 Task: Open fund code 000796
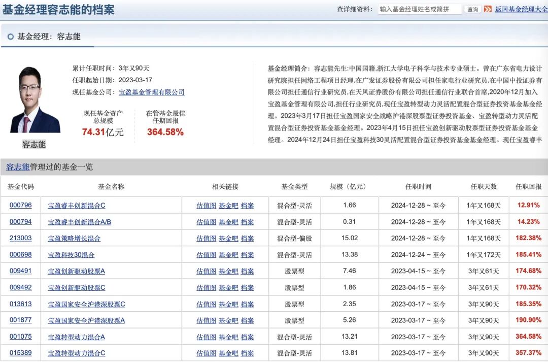21,205
